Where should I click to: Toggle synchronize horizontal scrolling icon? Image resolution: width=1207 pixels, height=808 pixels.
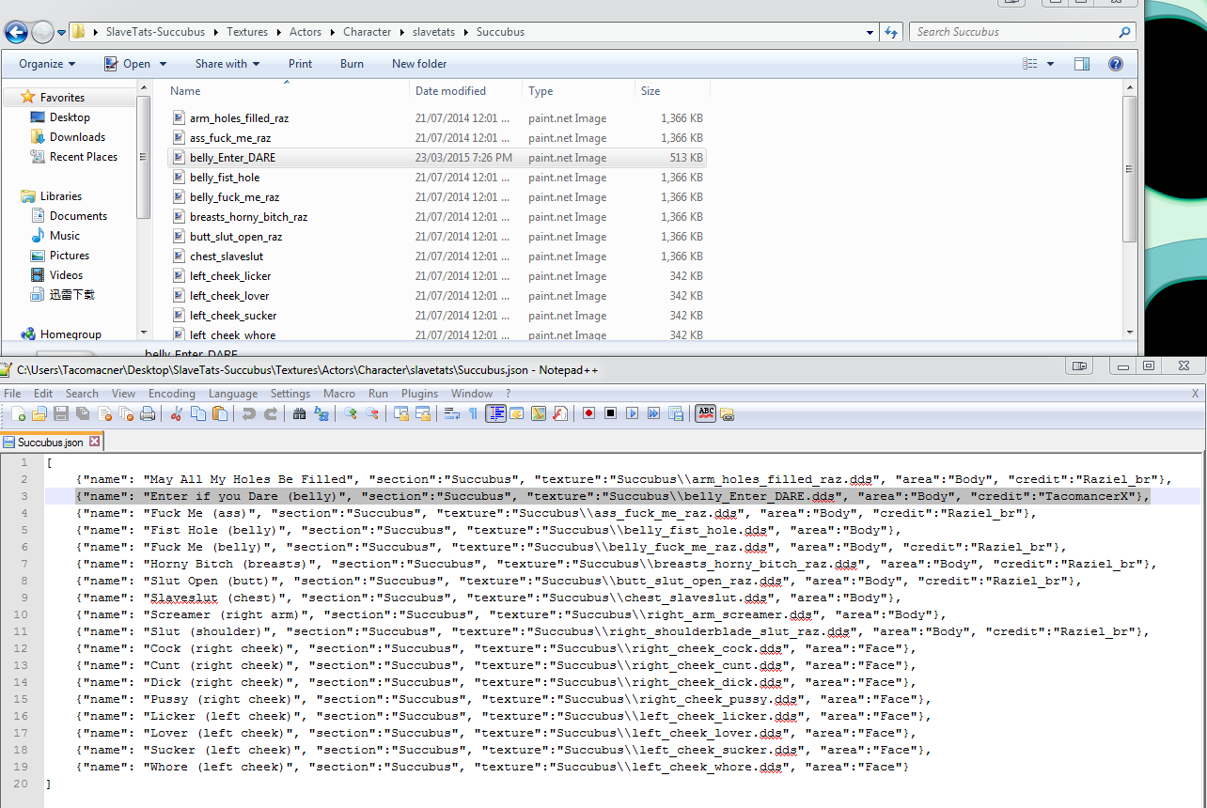point(423,413)
